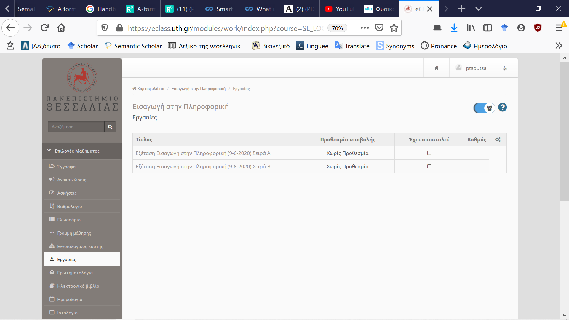569x320 pixels.
Task: Save page to Pocket icon
Action: (379, 28)
